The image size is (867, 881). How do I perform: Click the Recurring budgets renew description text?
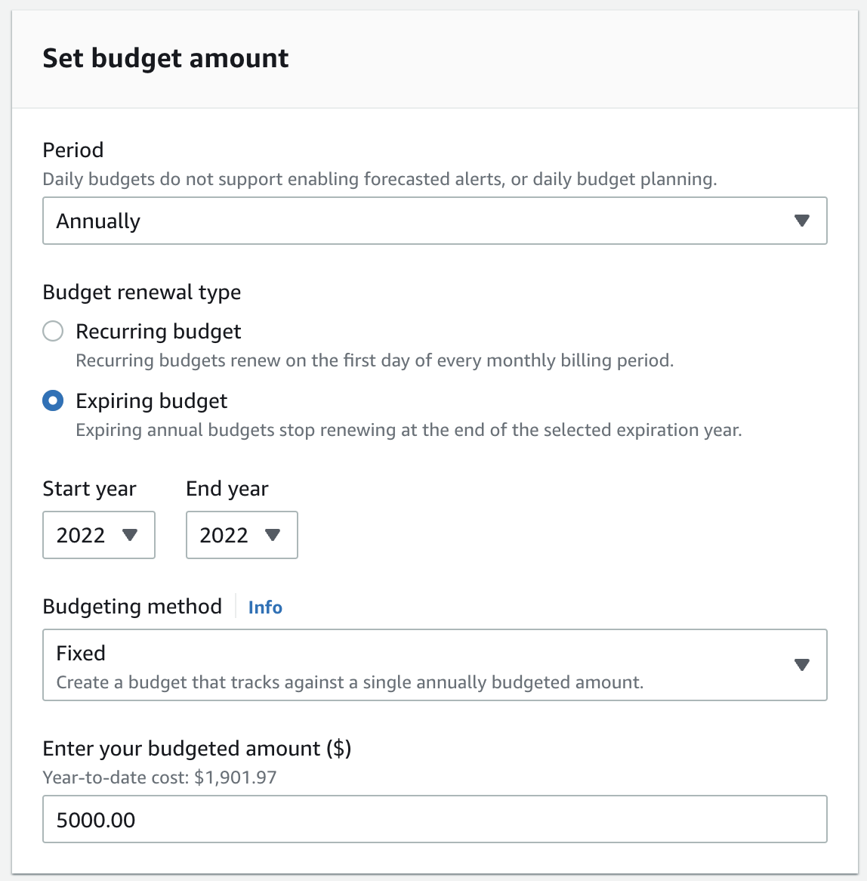375,360
